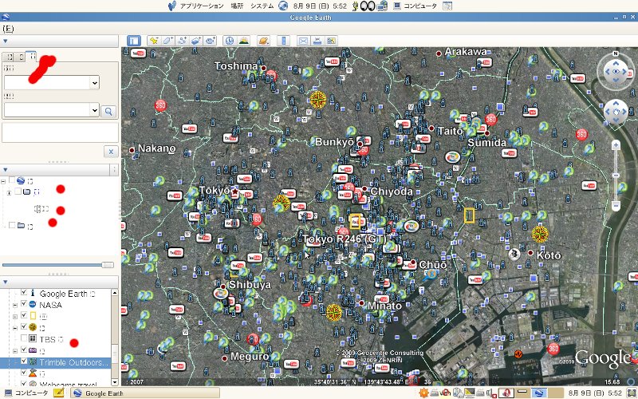Click the コンピュータ taskbar button at bottom
638x399 pixels.
tap(26, 393)
